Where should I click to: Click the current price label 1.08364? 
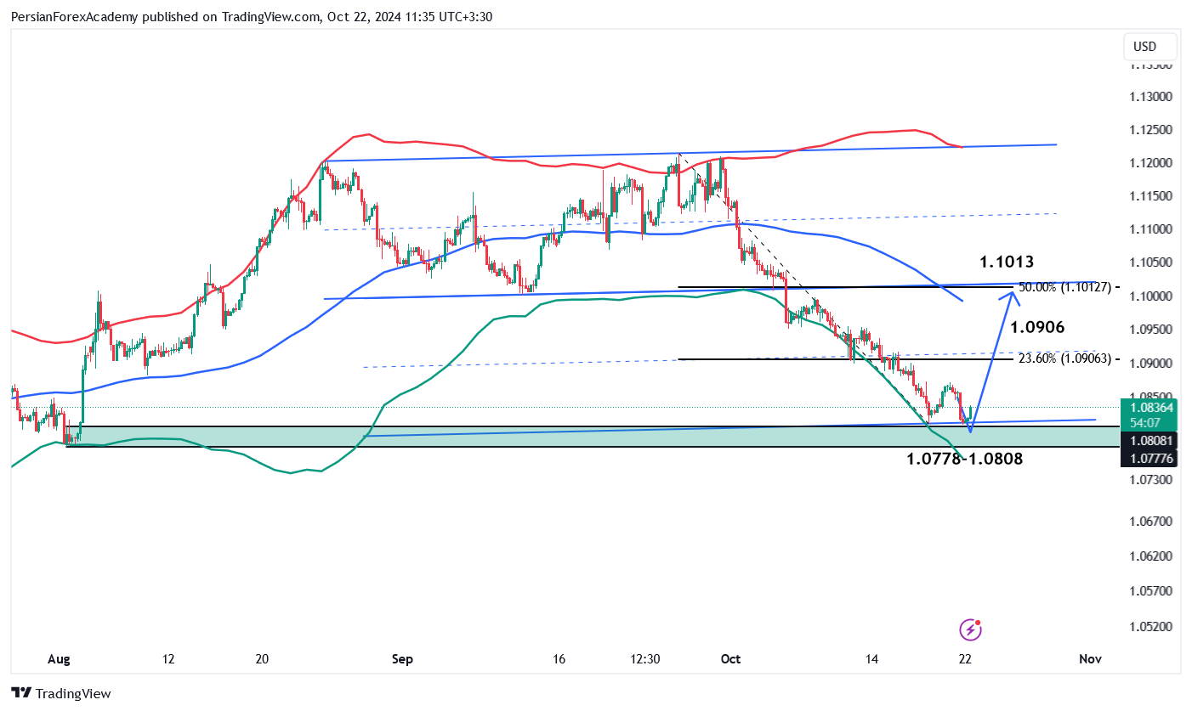coord(1152,408)
